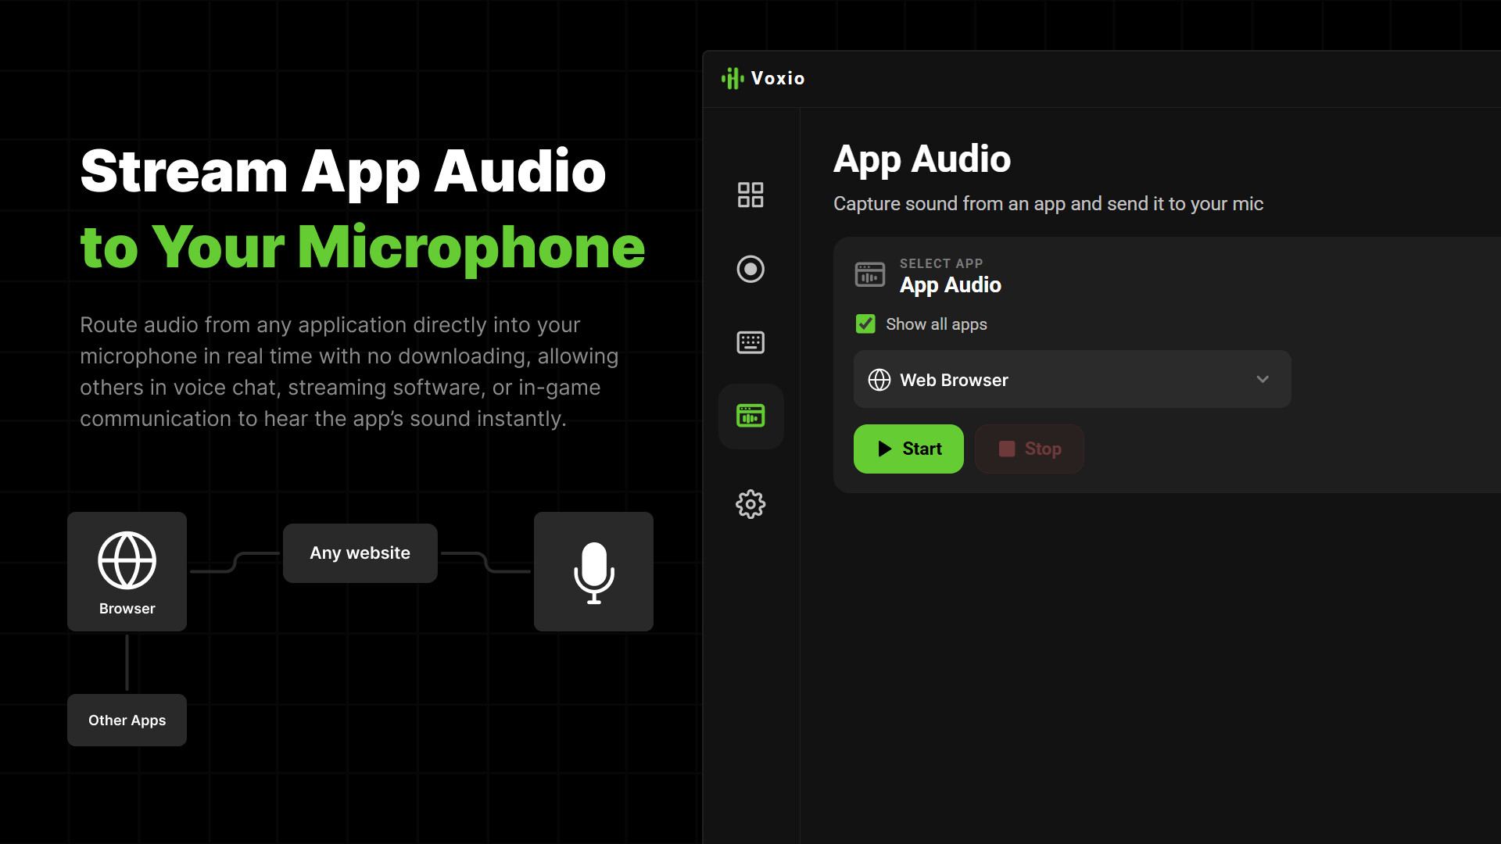
Task: Click the SELECT APP label
Action: click(941, 263)
